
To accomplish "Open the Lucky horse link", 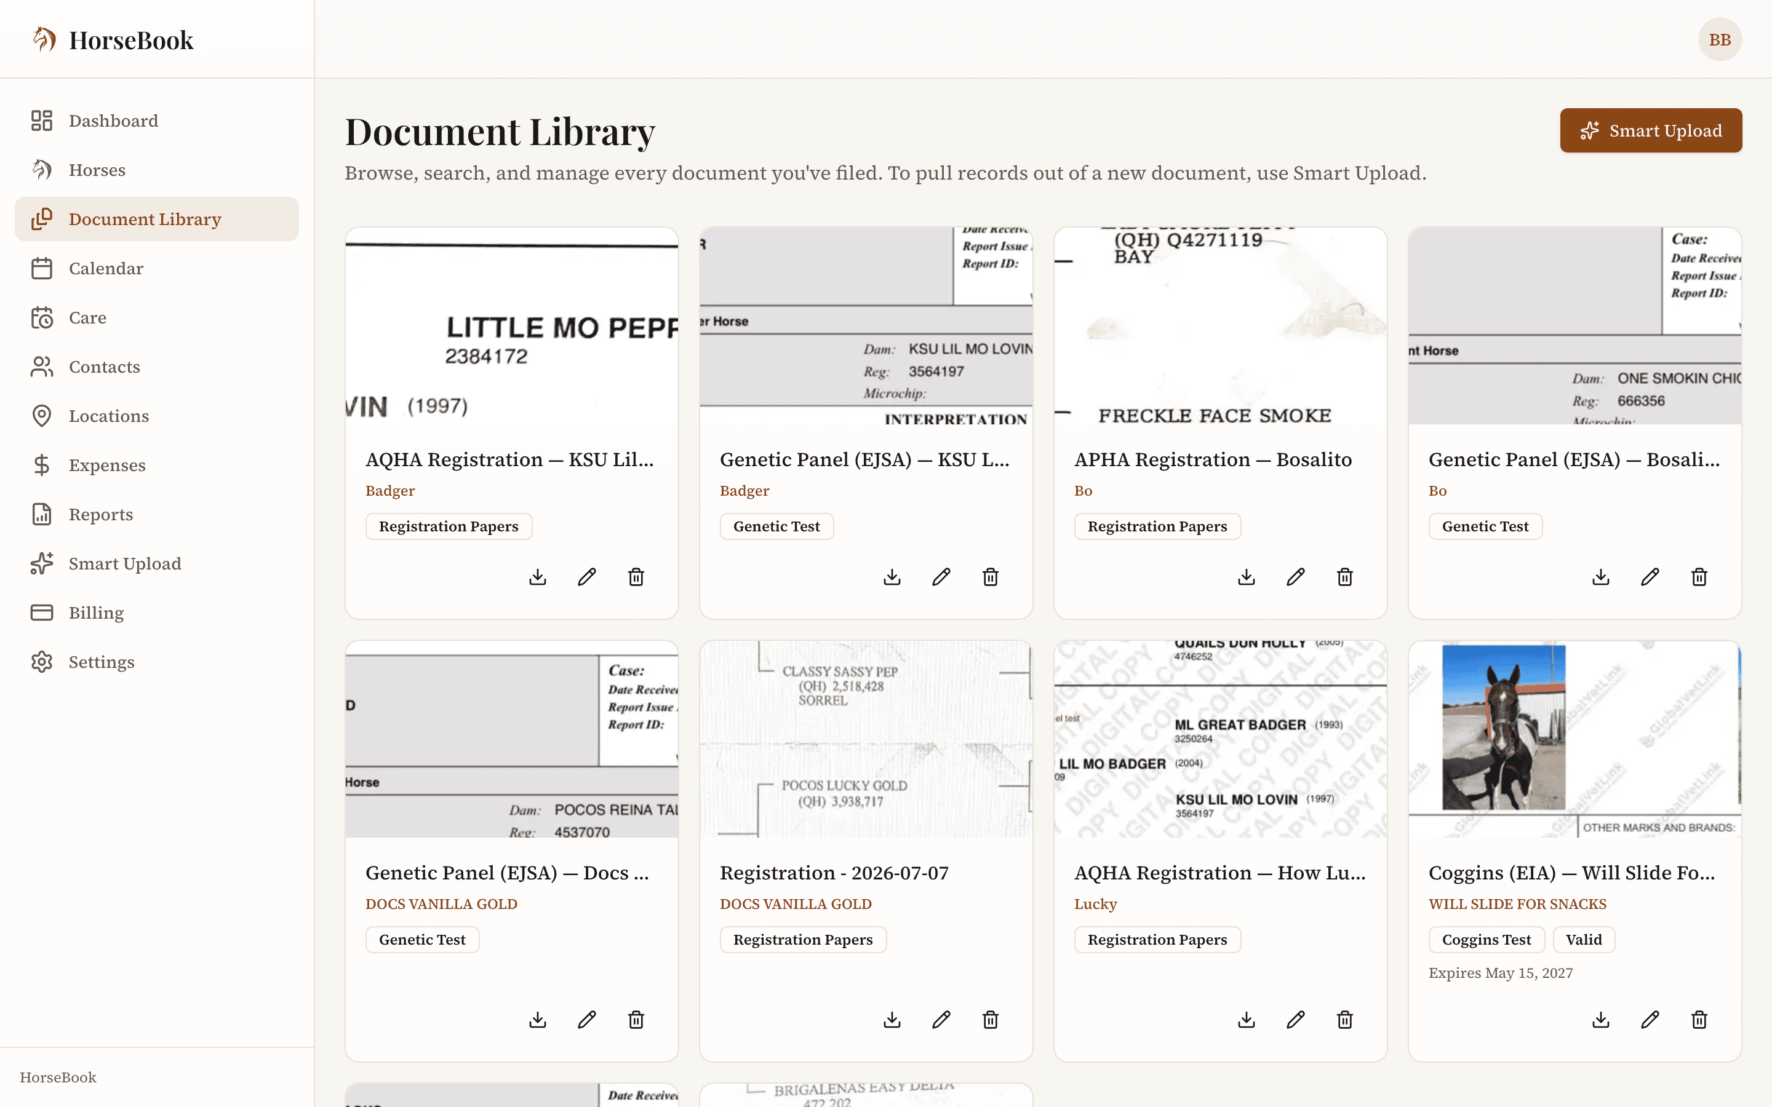I will pyautogui.click(x=1095, y=904).
